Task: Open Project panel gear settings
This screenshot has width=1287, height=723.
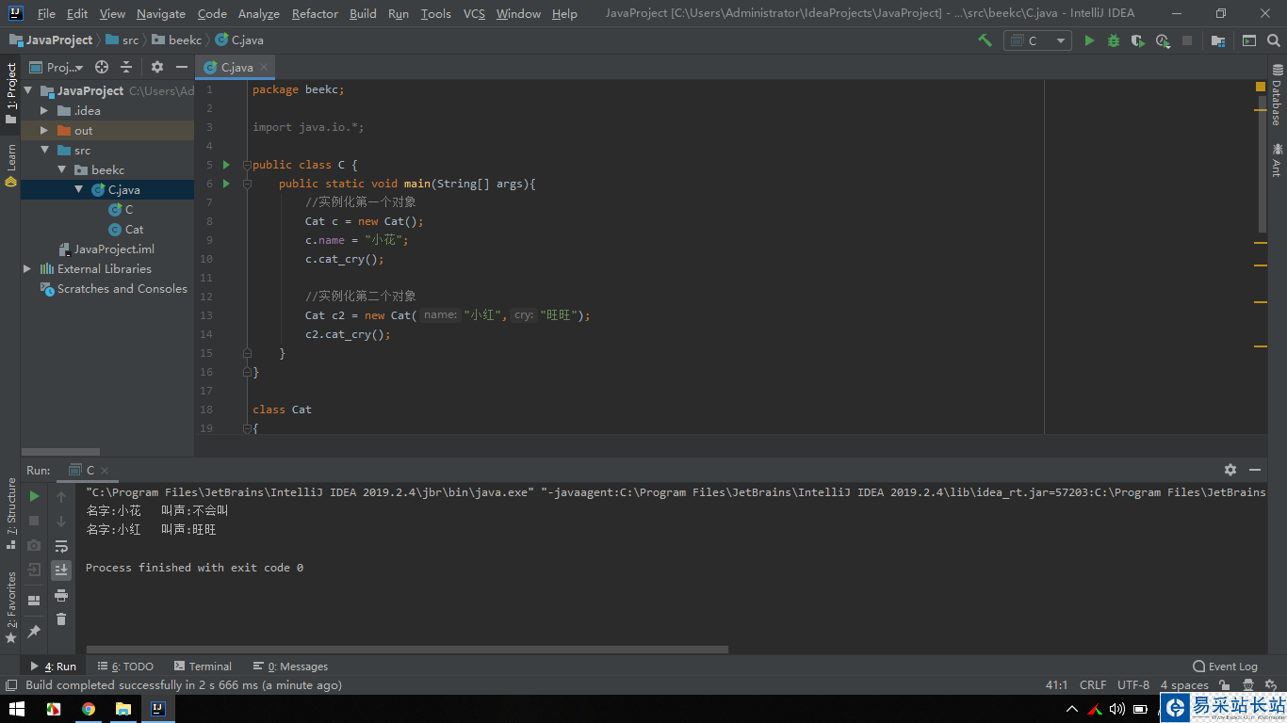Action: (157, 67)
